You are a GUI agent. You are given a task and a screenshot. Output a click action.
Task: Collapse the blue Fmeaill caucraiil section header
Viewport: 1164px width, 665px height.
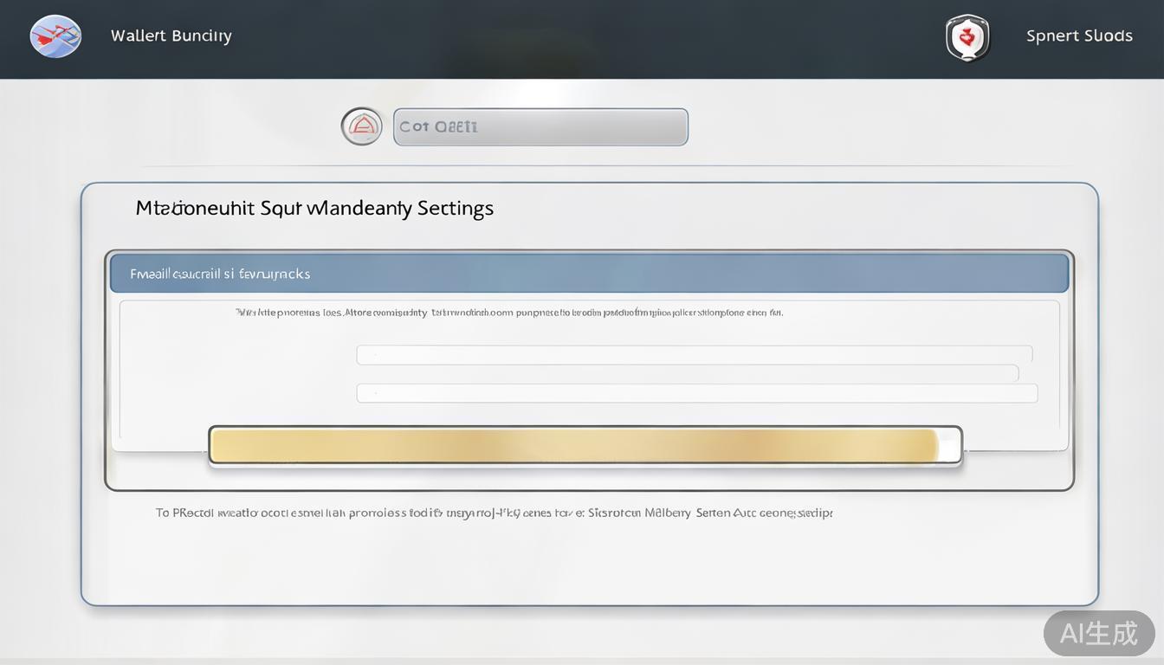(x=589, y=274)
